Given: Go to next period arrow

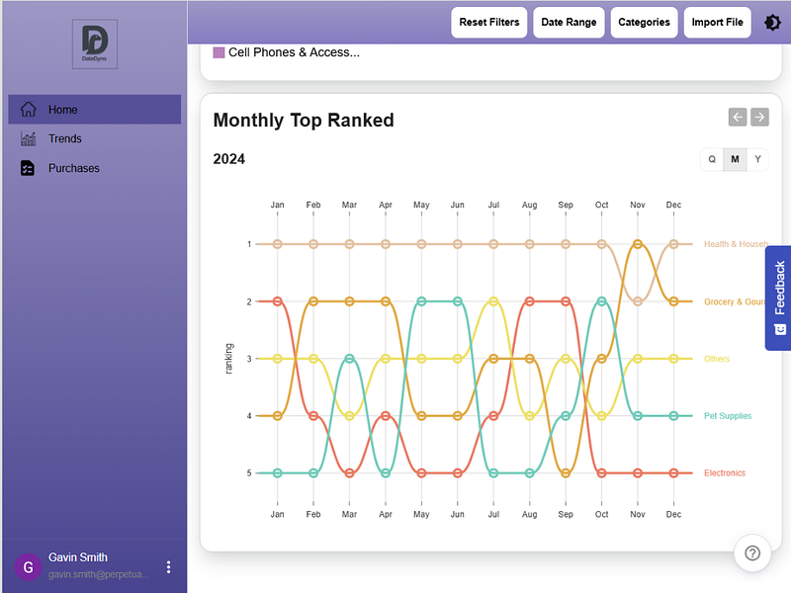Looking at the screenshot, I should click(759, 117).
